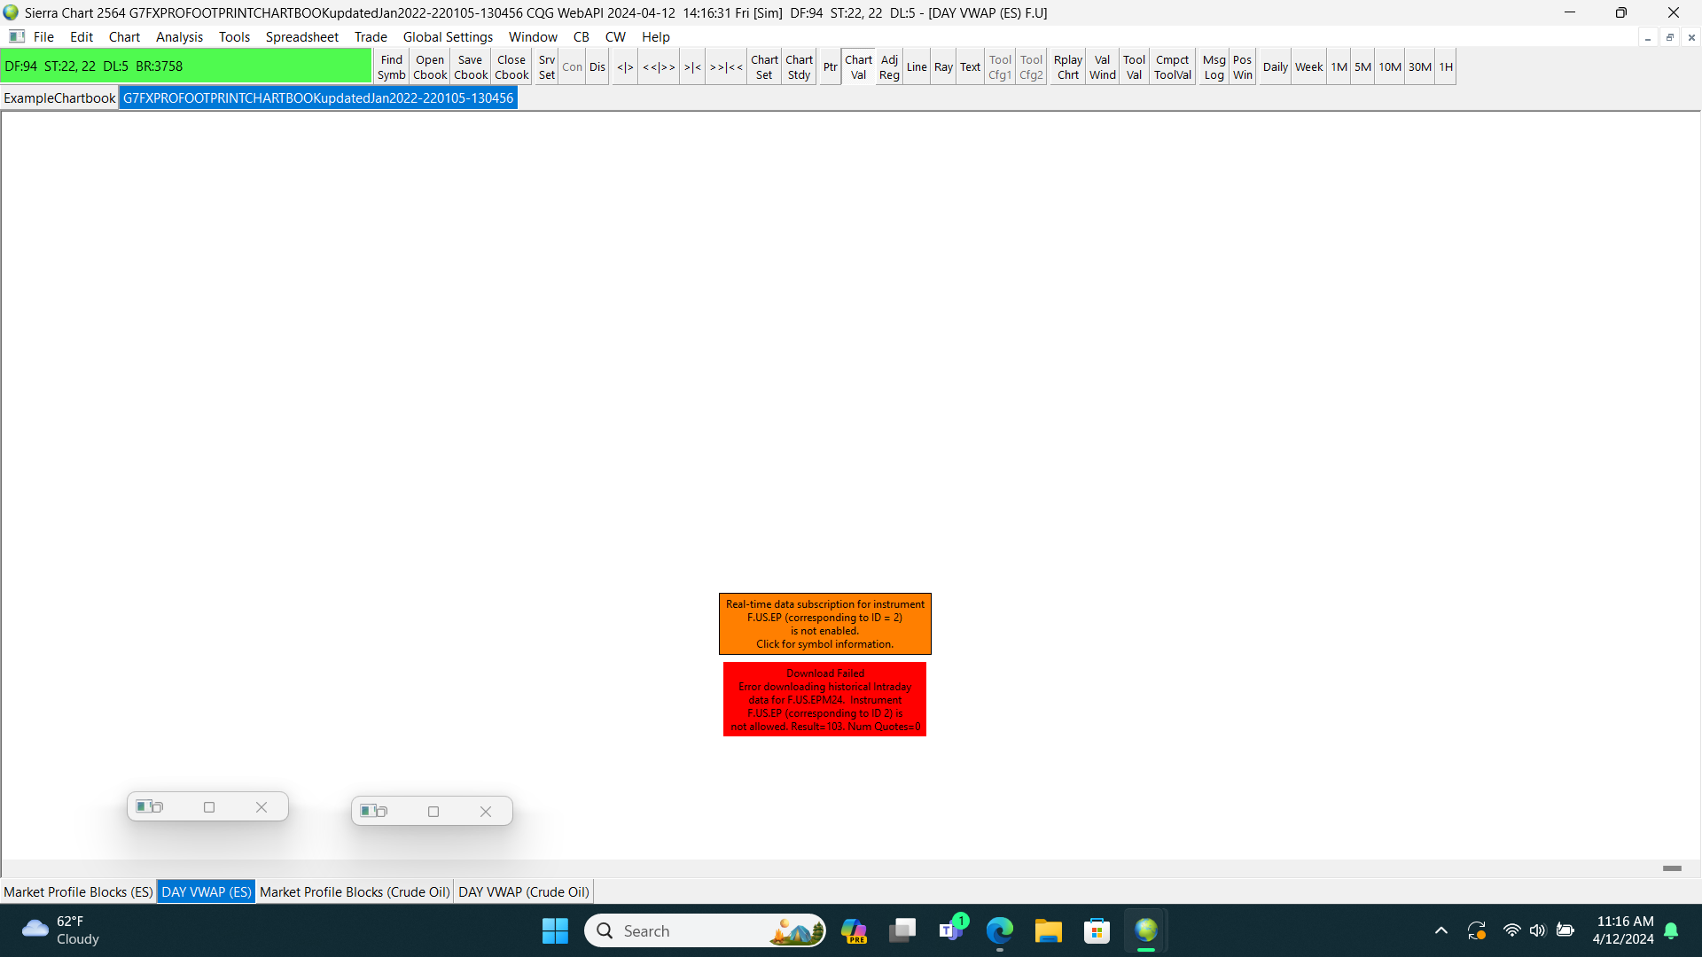
Task: Open Chart Studies via Chart Stdy button
Action: coord(799,67)
